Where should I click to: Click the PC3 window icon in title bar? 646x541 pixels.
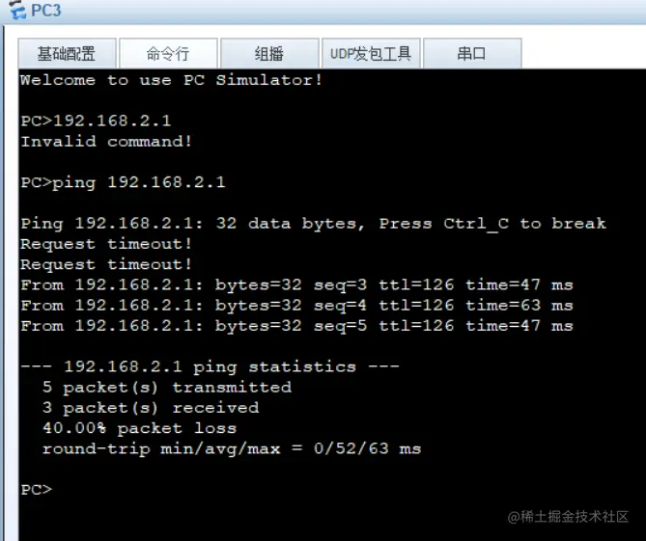17,10
